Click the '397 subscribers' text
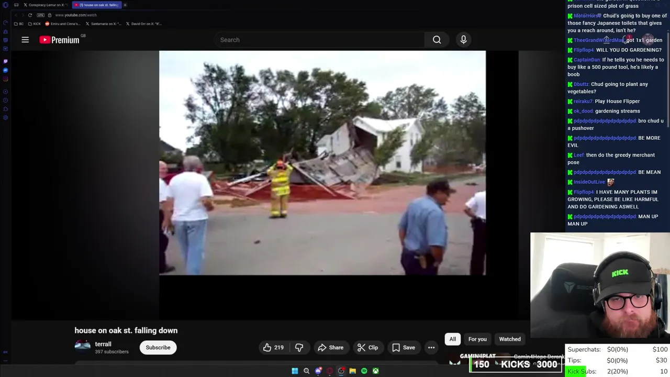Screen dimensions: 670x377 (x=111, y=352)
